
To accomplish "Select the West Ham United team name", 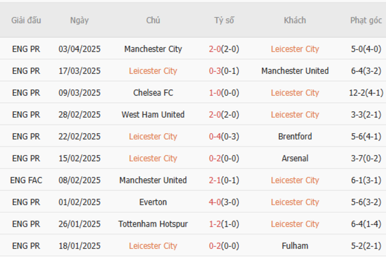I will [153, 115].
